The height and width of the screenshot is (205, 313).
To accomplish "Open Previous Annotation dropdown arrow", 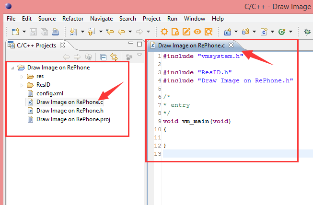I will (101, 32).
